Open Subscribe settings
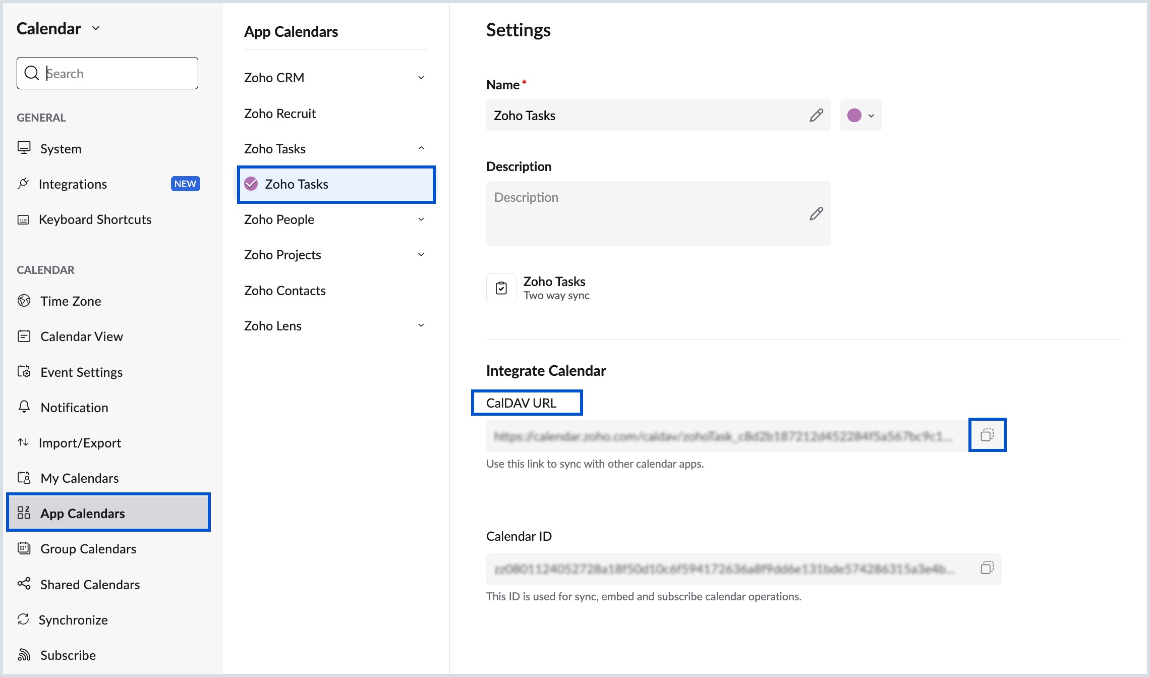 tap(68, 655)
